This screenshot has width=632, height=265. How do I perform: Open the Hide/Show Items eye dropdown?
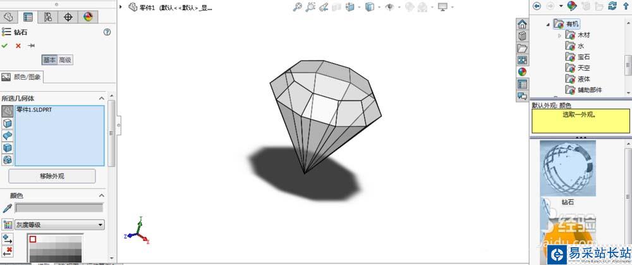click(x=389, y=7)
